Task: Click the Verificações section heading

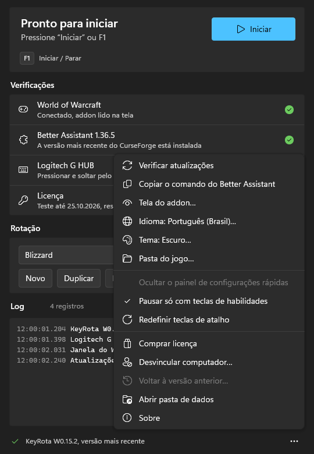Action: [33, 85]
